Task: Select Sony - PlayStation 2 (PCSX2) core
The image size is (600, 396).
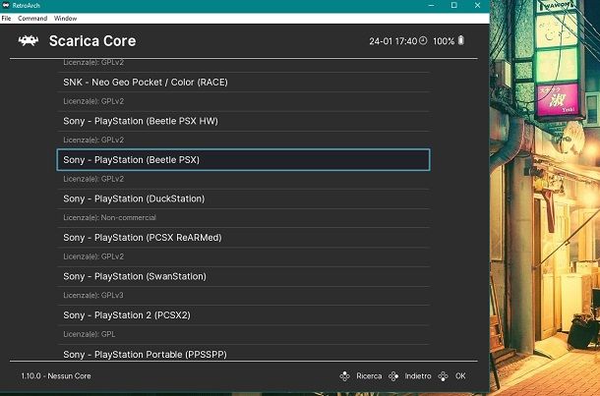Action: tap(243, 315)
